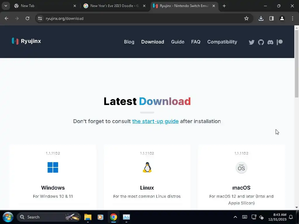
Task: Select the Ryujinx - Nintendo Switch Emulator tab
Action: 184,6
